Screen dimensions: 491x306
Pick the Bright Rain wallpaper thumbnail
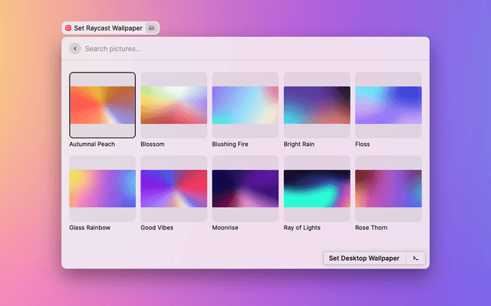point(317,105)
